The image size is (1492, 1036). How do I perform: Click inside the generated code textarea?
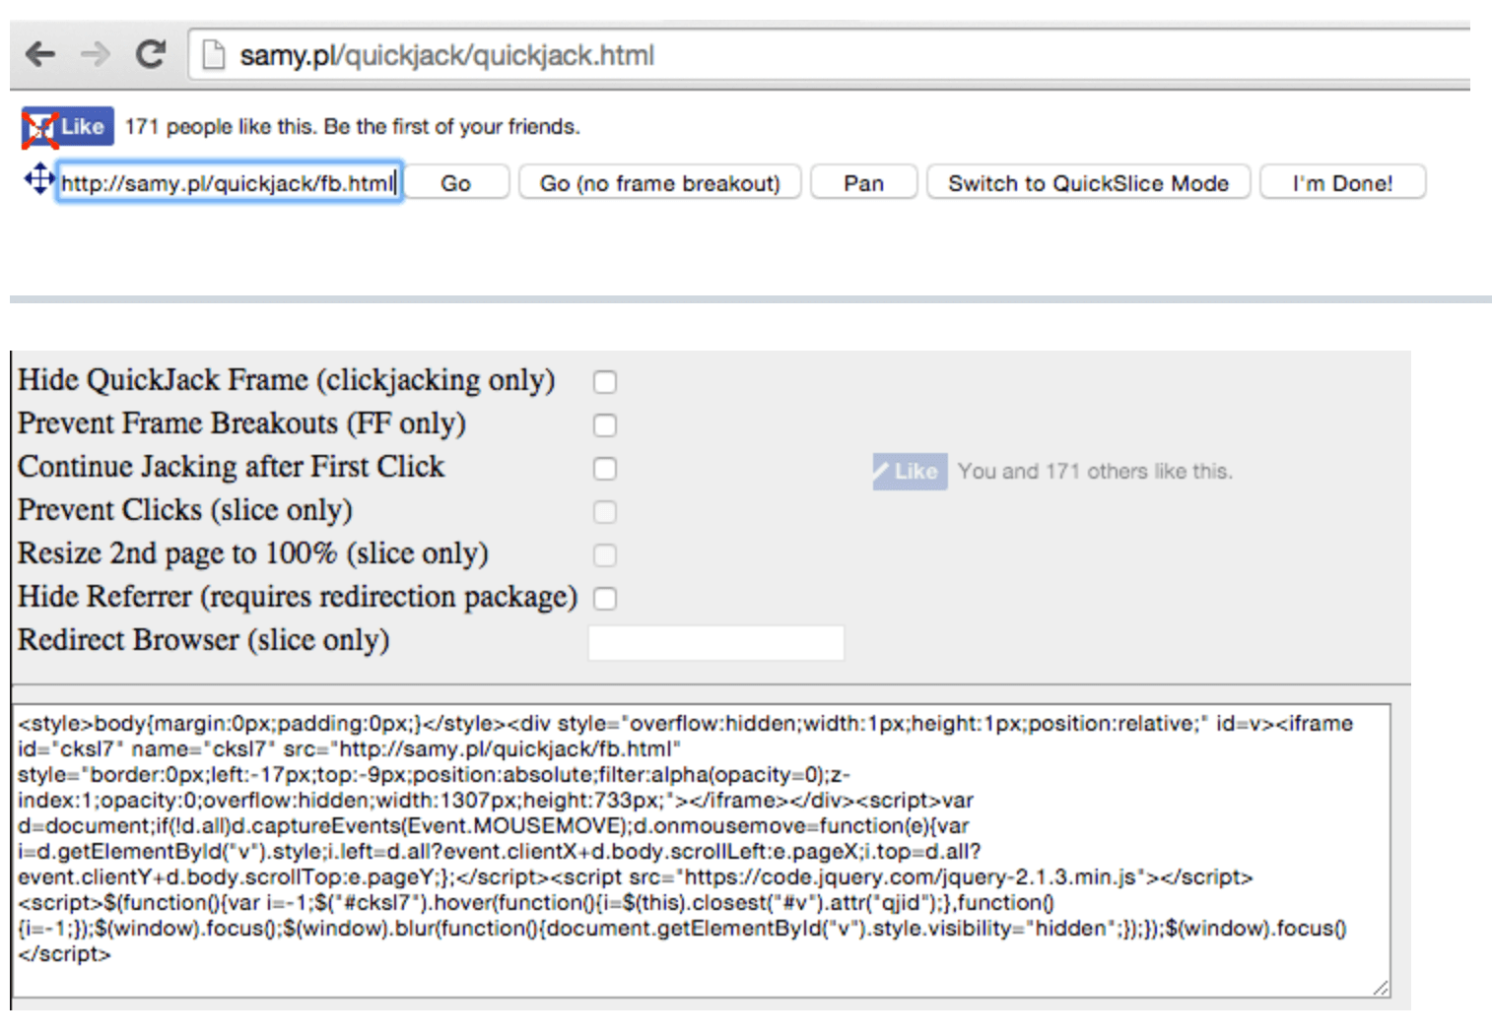tap(702, 851)
